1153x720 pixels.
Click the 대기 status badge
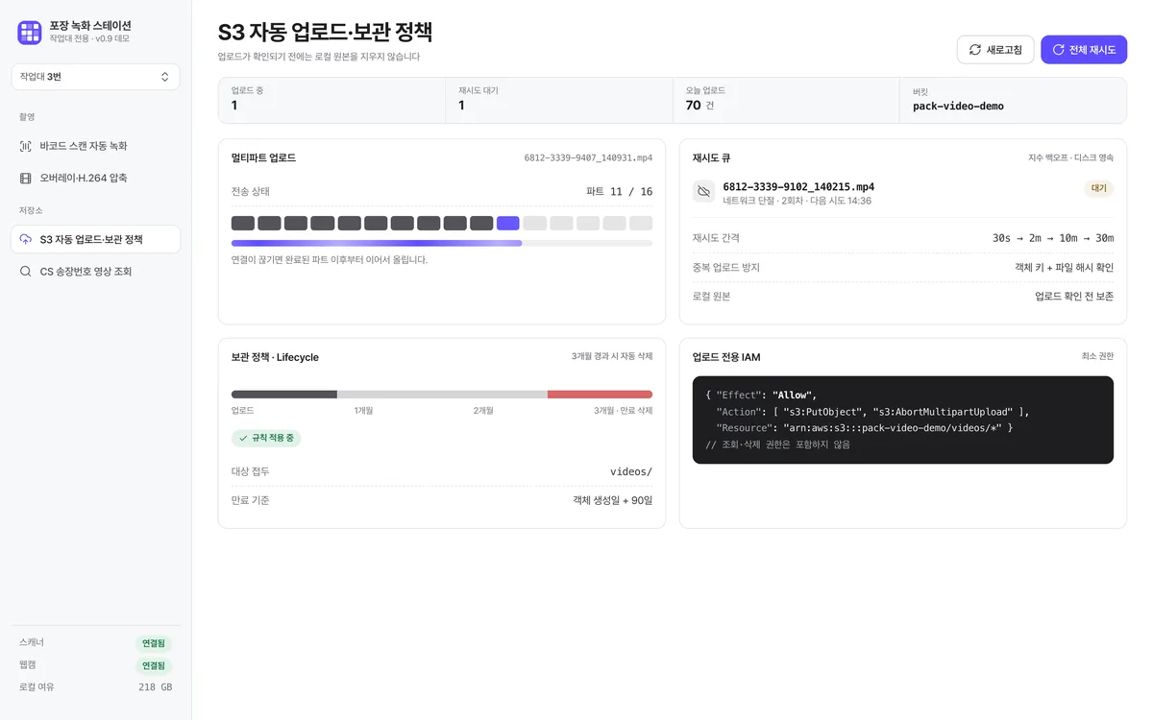[1099, 188]
